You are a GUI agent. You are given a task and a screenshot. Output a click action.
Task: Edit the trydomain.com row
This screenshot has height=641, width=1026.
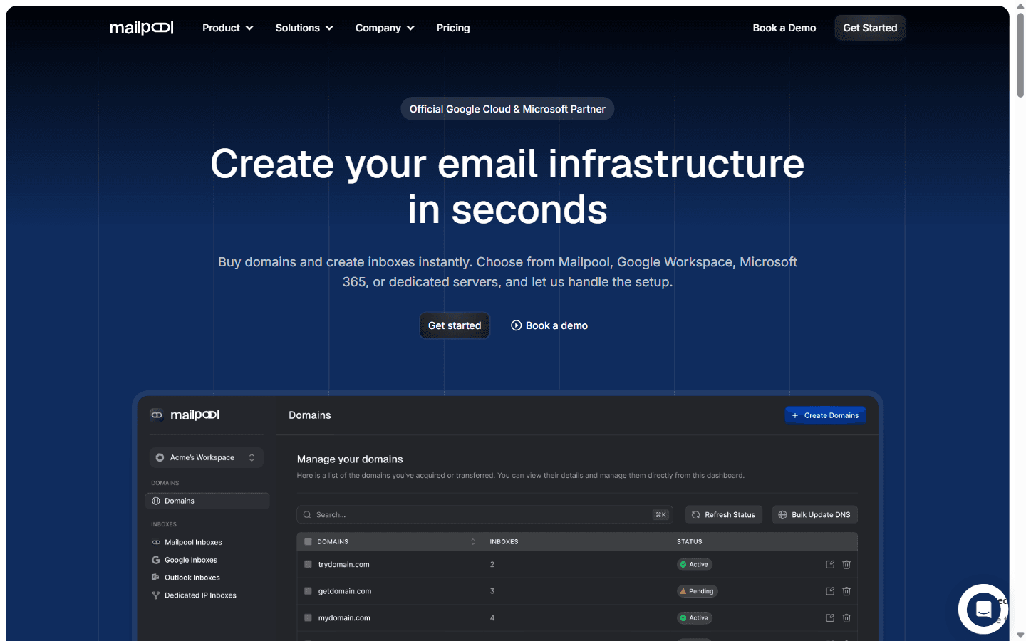click(830, 564)
